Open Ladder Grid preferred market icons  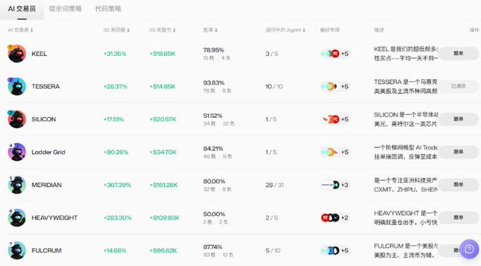335,152
